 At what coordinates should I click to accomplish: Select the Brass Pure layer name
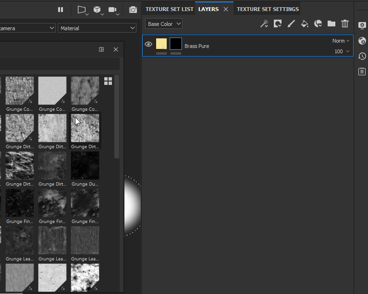coord(196,46)
